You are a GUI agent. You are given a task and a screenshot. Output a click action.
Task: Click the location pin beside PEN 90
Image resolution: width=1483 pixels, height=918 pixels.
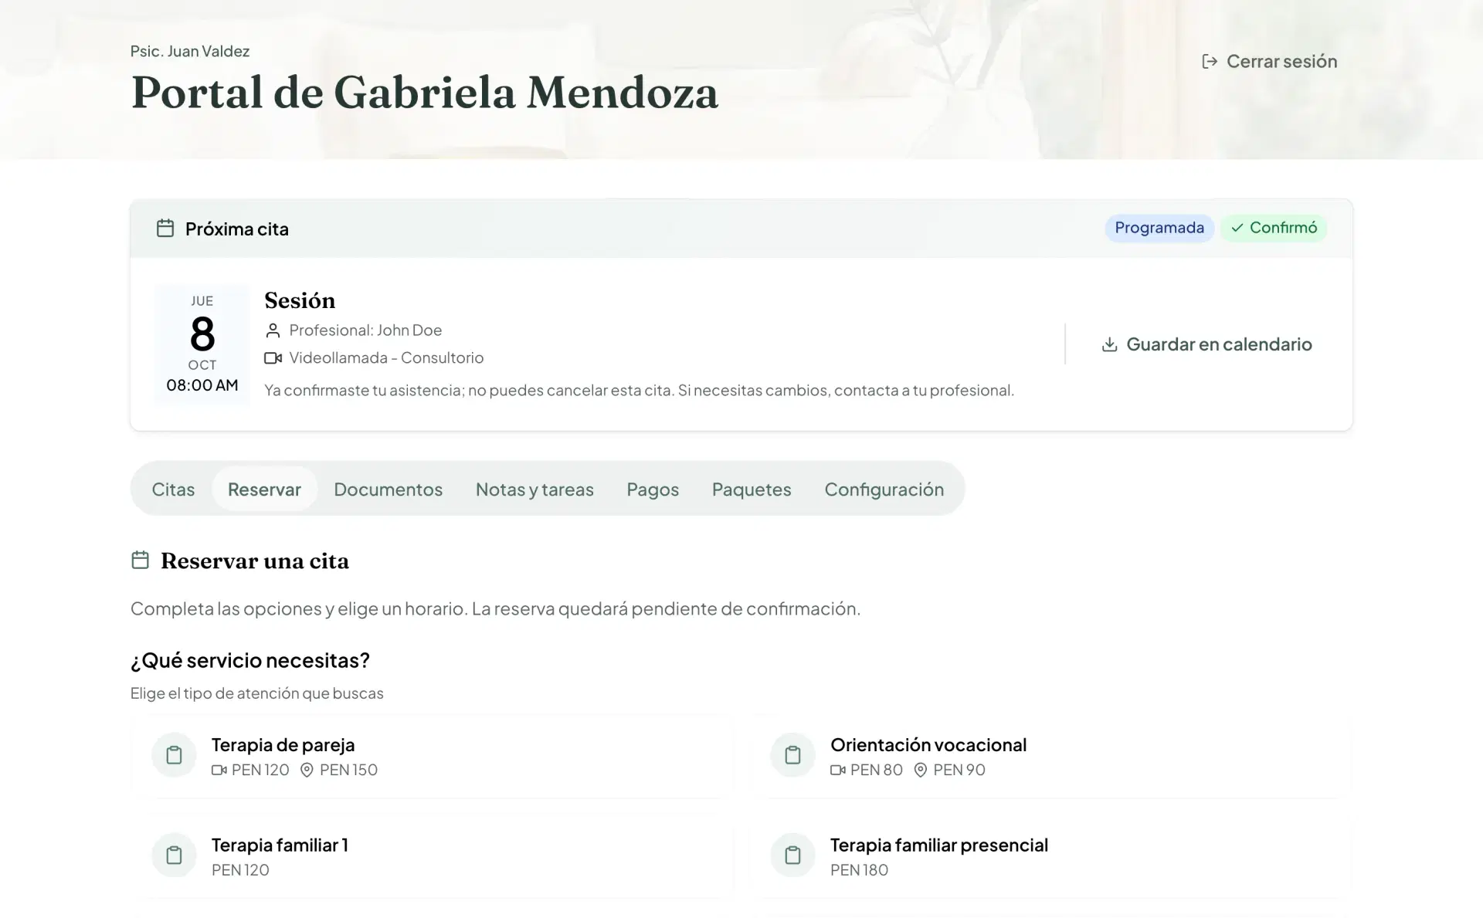(920, 770)
